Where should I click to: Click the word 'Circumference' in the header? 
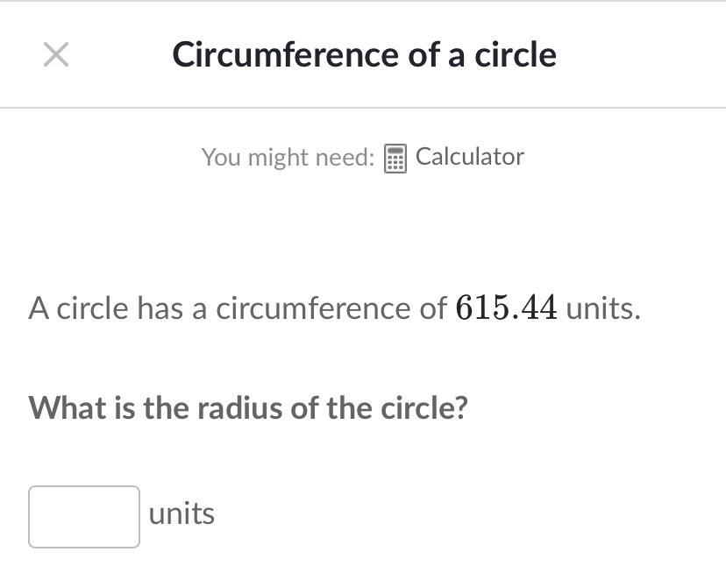point(286,54)
